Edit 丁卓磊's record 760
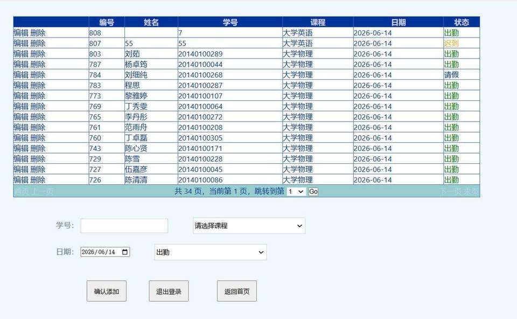Viewport: 517px width, 319px height. pos(21,138)
